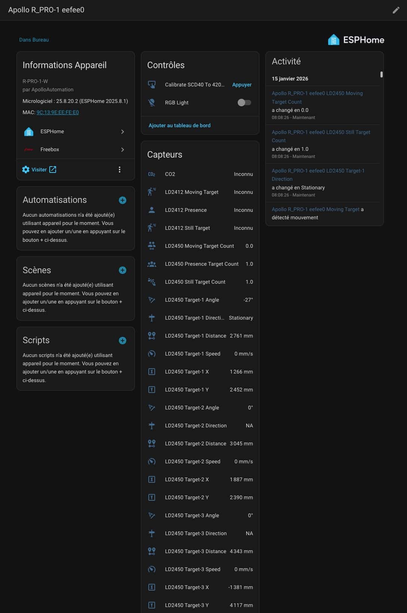The image size is (407, 613).
Task: Click the Ajouter au tableau de bord link
Action: [179, 125]
